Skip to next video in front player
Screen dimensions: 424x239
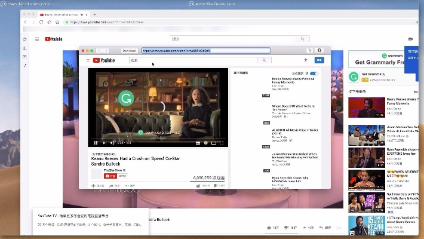coord(105,143)
